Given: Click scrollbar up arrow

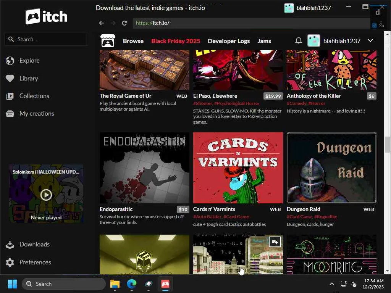Looking at the screenshot, I should [387, 34].
